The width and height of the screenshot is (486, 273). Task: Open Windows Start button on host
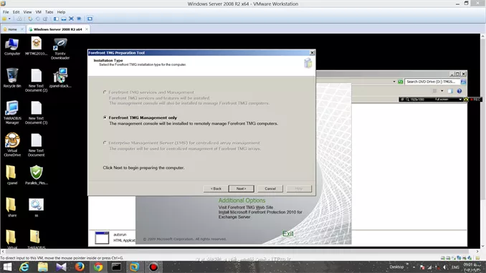point(7,267)
